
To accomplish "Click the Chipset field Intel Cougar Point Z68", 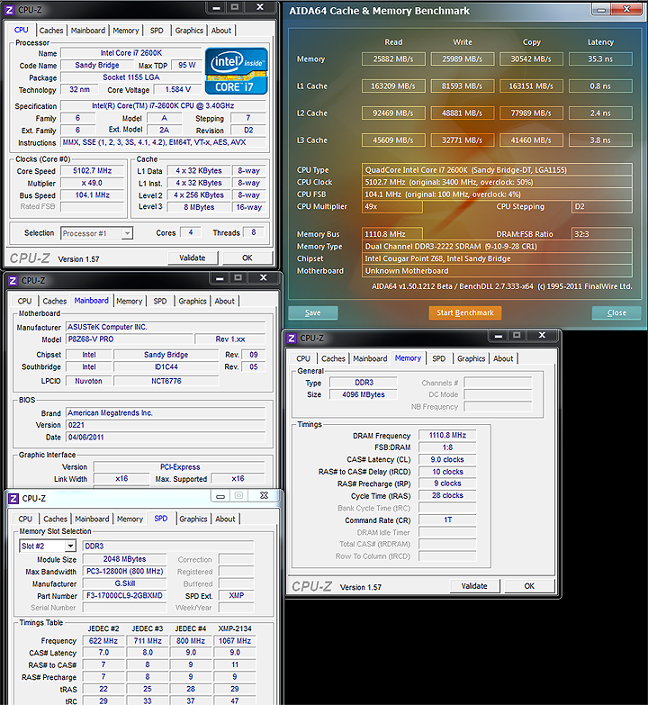I will click(497, 259).
